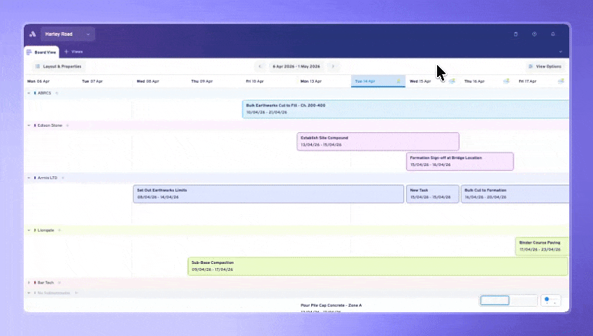Add a task to the Bar Tech group

[x=59, y=283]
